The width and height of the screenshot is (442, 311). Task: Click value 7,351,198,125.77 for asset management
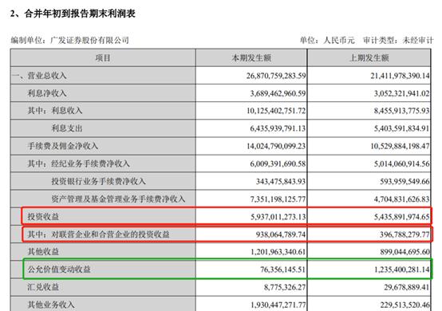click(278, 199)
